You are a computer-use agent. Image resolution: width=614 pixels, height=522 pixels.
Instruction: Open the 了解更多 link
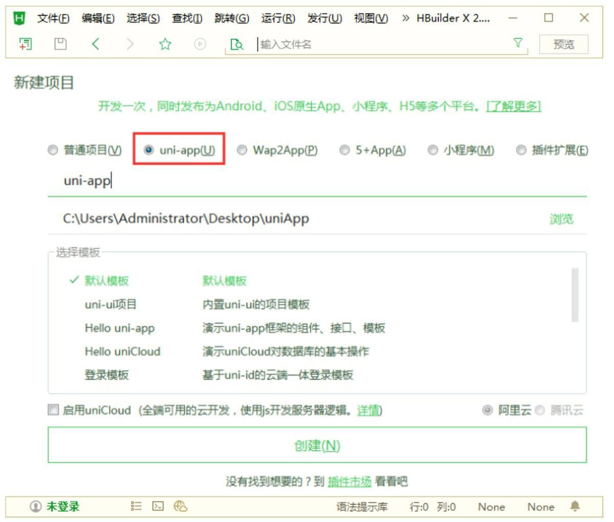(513, 106)
